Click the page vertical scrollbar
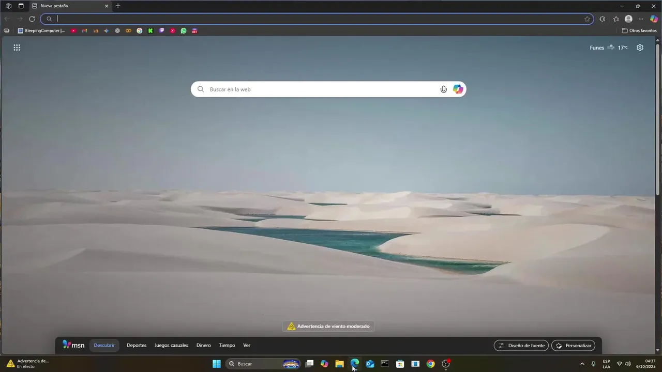Viewport: 662px width, 372px height. tap(658, 119)
